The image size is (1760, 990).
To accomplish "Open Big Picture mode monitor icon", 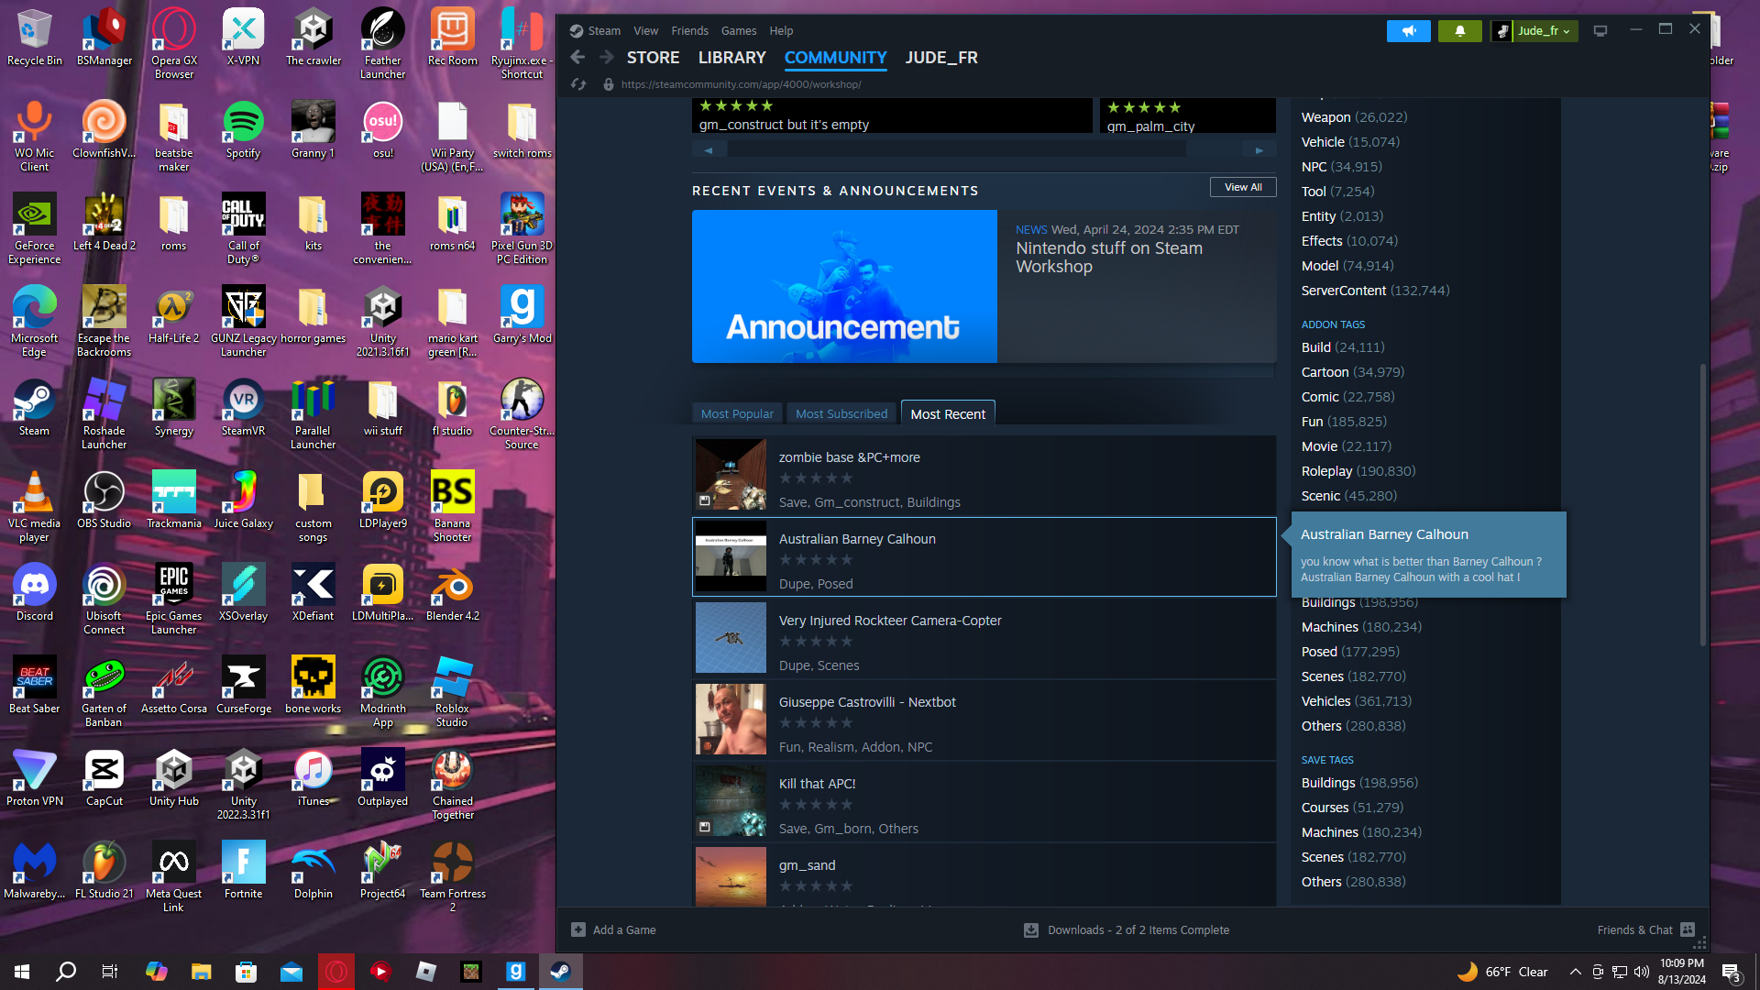I will coord(1600,31).
